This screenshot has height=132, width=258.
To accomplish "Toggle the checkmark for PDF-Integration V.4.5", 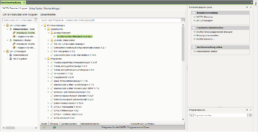I will coord(52,51).
